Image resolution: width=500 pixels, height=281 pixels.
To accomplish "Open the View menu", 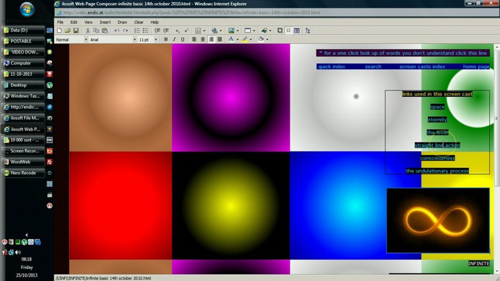I will [89, 22].
